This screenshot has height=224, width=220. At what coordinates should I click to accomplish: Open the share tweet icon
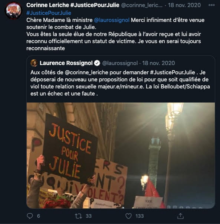tap(180, 216)
